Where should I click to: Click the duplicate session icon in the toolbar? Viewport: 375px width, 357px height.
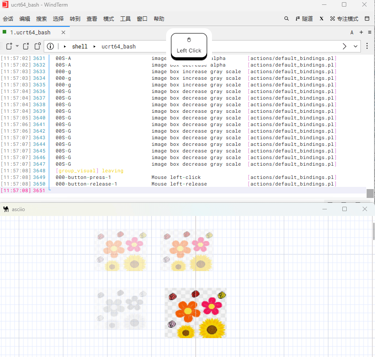pyautogui.click(x=38, y=46)
